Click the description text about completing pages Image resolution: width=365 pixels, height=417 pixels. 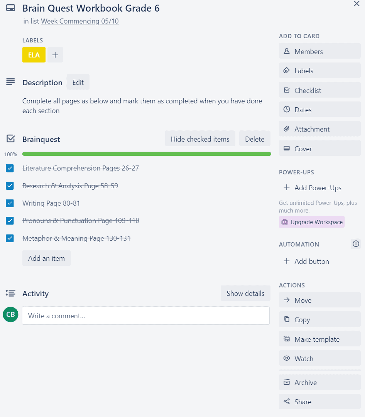point(142,106)
